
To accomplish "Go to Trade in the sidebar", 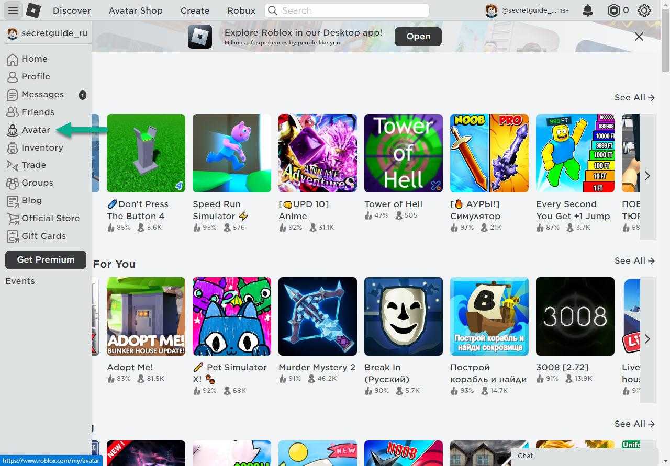I will [26, 165].
